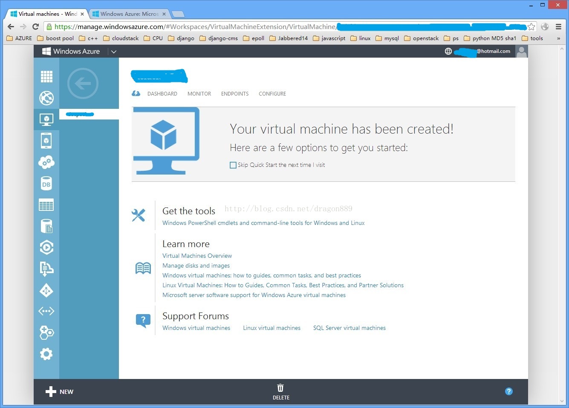This screenshot has width=569, height=408.
Task: Click NEW button in bottom bar
Action: coord(60,392)
